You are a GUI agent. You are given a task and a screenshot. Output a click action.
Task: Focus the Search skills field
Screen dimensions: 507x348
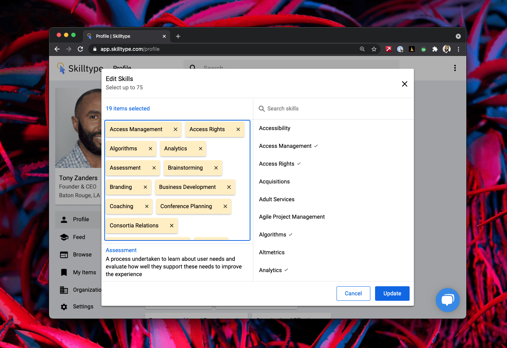point(334,109)
